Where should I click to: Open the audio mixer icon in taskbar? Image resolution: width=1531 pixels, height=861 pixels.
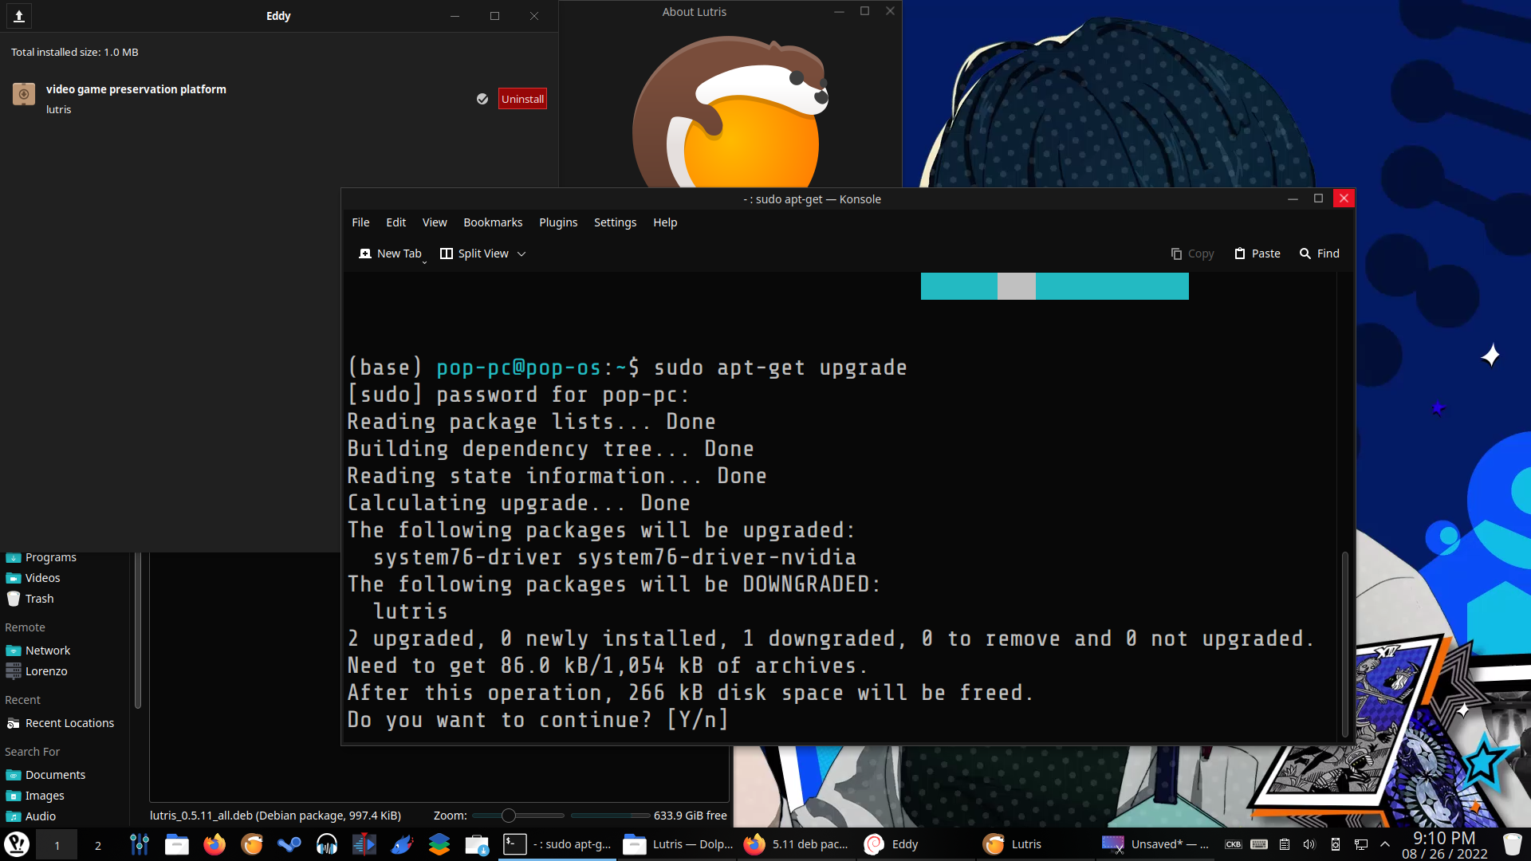[x=140, y=844]
